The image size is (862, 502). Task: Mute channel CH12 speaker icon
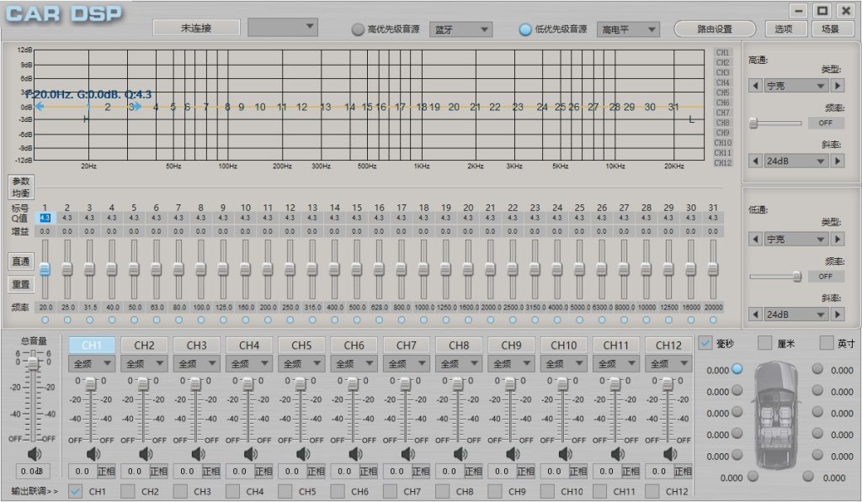[x=670, y=454]
